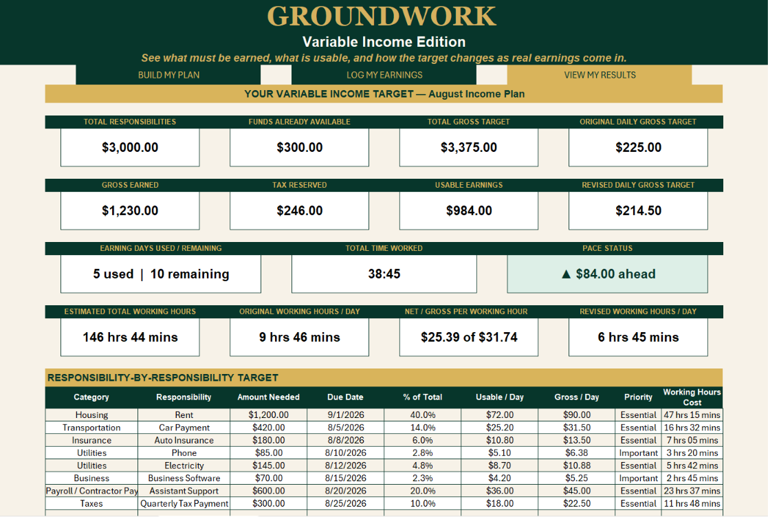Select '9 hrs 46 mins' original hours cell
Viewport: 768px width, 517px height.
(299, 338)
